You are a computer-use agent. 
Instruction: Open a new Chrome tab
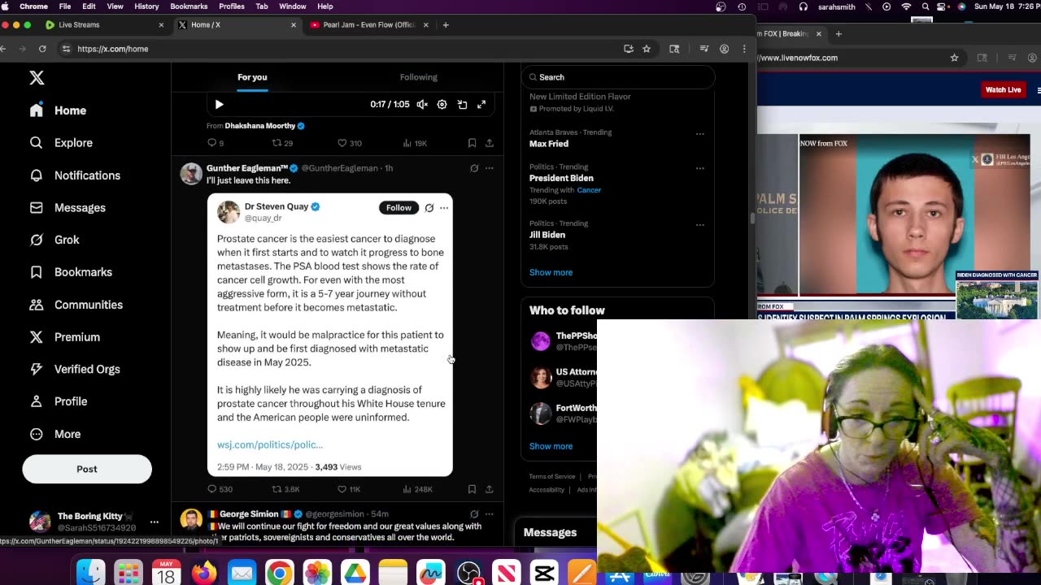[446, 25]
